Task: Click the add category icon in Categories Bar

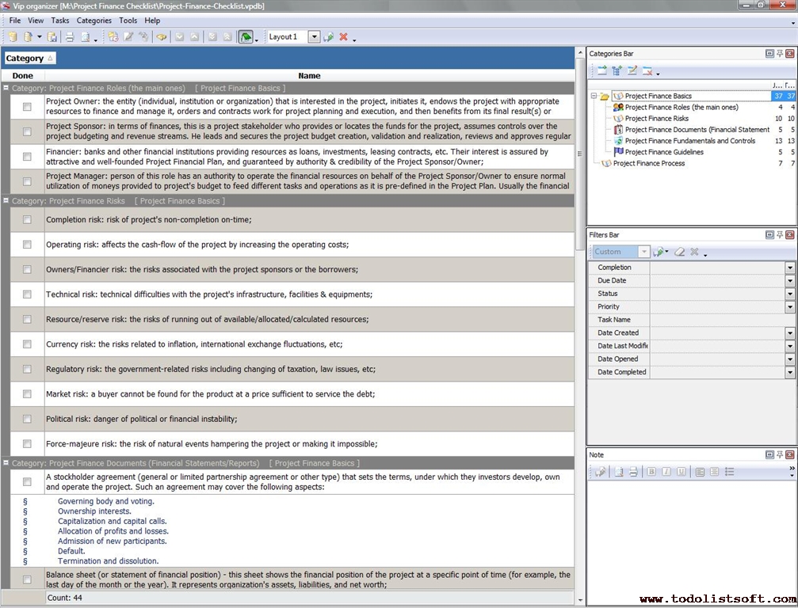Action: 602,71
